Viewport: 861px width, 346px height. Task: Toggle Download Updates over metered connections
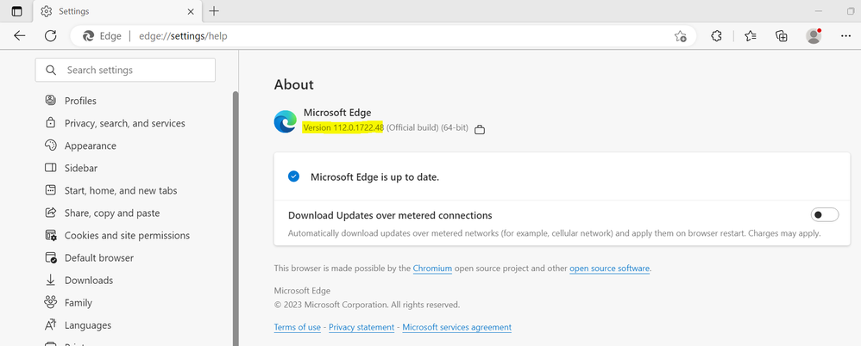tap(825, 214)
